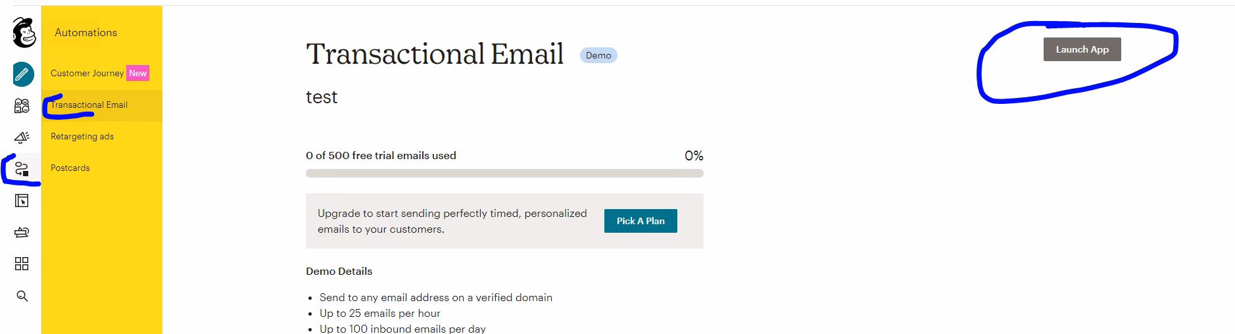Go to Campaigns megaphone icon
Screen dimensions: 1235x334
pyautogui.click(x=22, y=137)
